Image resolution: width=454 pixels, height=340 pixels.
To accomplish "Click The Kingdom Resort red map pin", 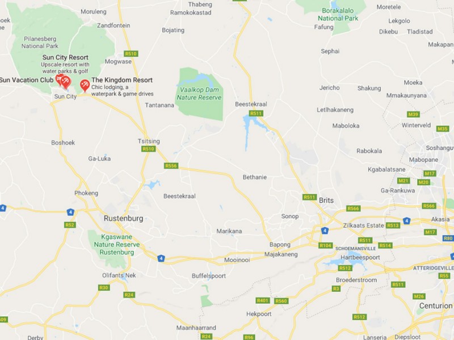I will tap(85, 86).
